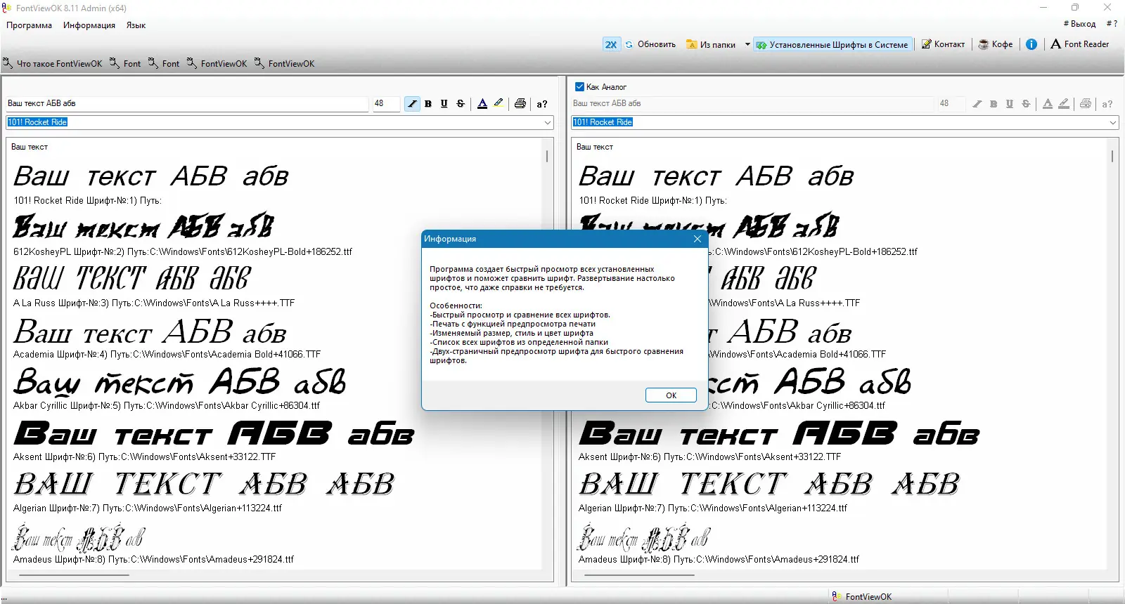This screenshot has width=1125, height=604.
Task: Click the right pane print icon
Action: click(1086, 104)
